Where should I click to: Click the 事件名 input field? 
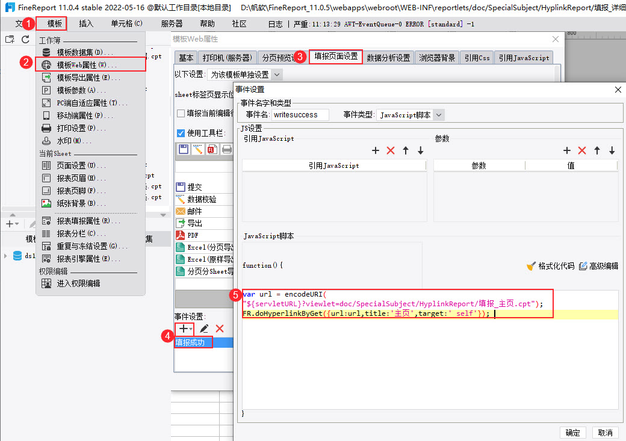[300, 115]
